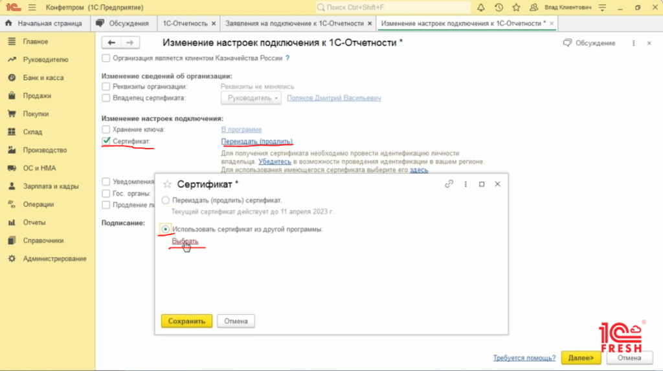Focus the Поиск search field
This screenshot has width=663, height=371.
tap(393, 7)
